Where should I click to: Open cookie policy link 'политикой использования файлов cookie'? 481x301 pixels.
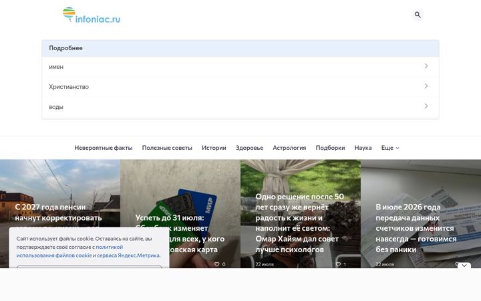[69, 252]
